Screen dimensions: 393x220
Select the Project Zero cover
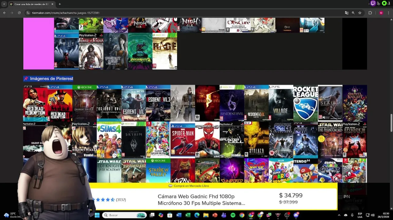click(115, 51)
